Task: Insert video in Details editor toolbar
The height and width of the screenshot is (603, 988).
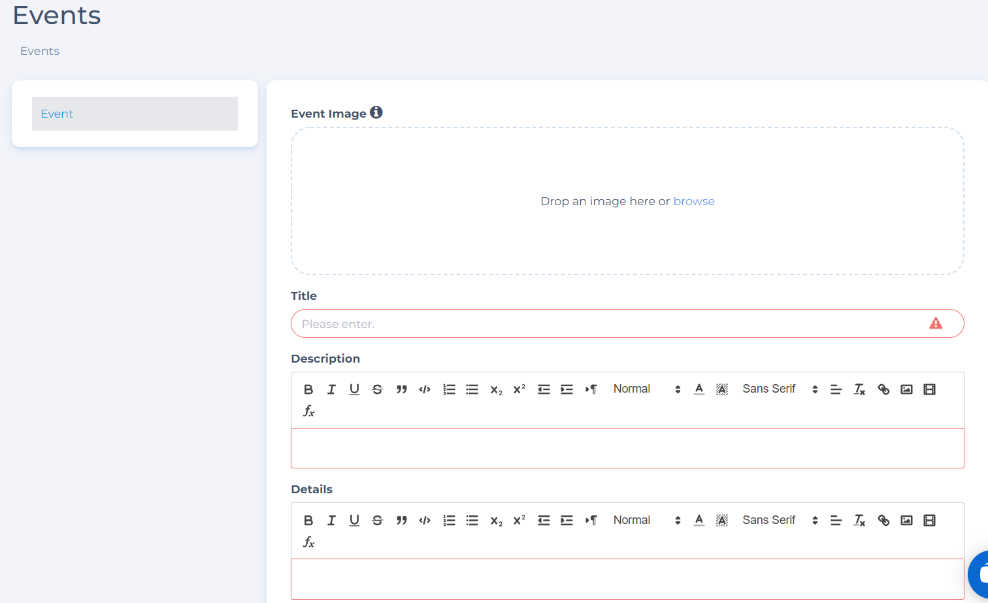Action: (929, 520)
